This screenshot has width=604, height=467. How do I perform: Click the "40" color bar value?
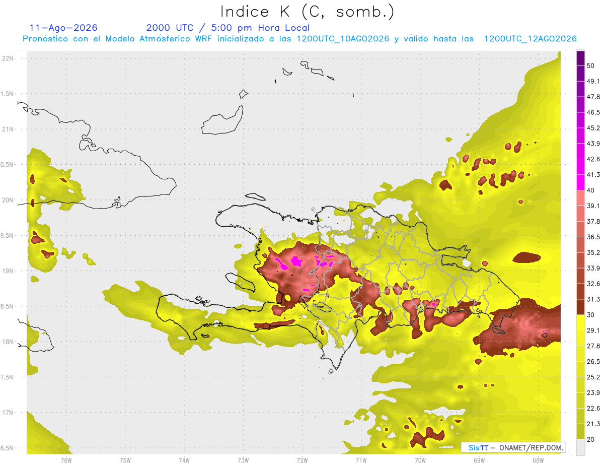(x=591, y=190)
